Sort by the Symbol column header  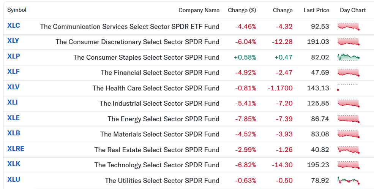tap(17, 10)
